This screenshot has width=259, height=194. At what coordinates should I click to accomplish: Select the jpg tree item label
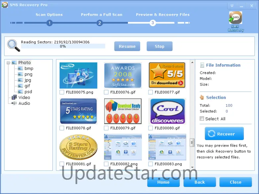pos(28,80)
